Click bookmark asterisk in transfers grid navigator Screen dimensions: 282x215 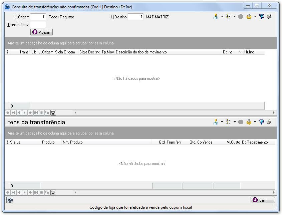point(41,113)
